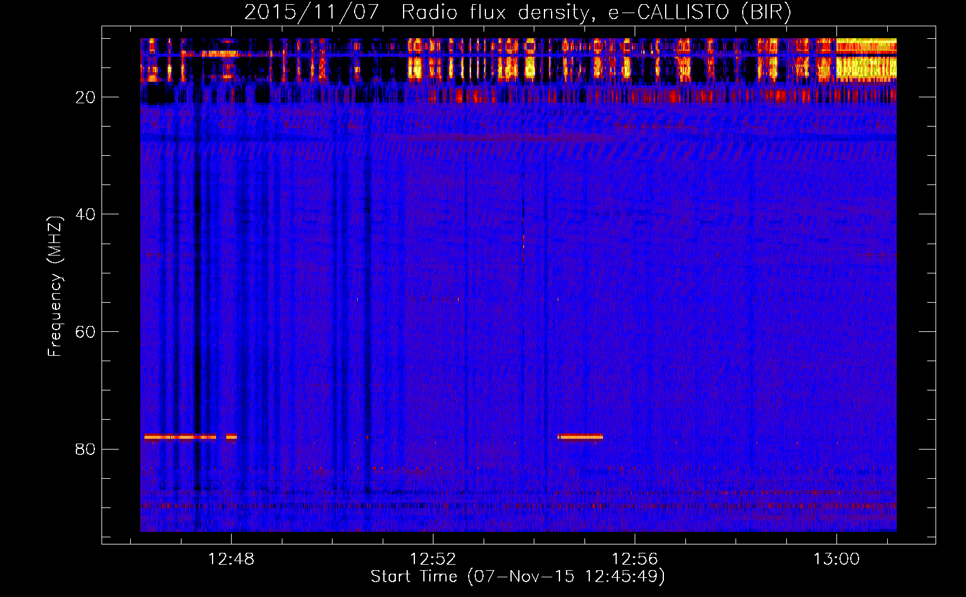This screenshot has height=597, width=966.
Task: Click the 'Frequency (MHZ)' y-axis label
Action: 54,287
